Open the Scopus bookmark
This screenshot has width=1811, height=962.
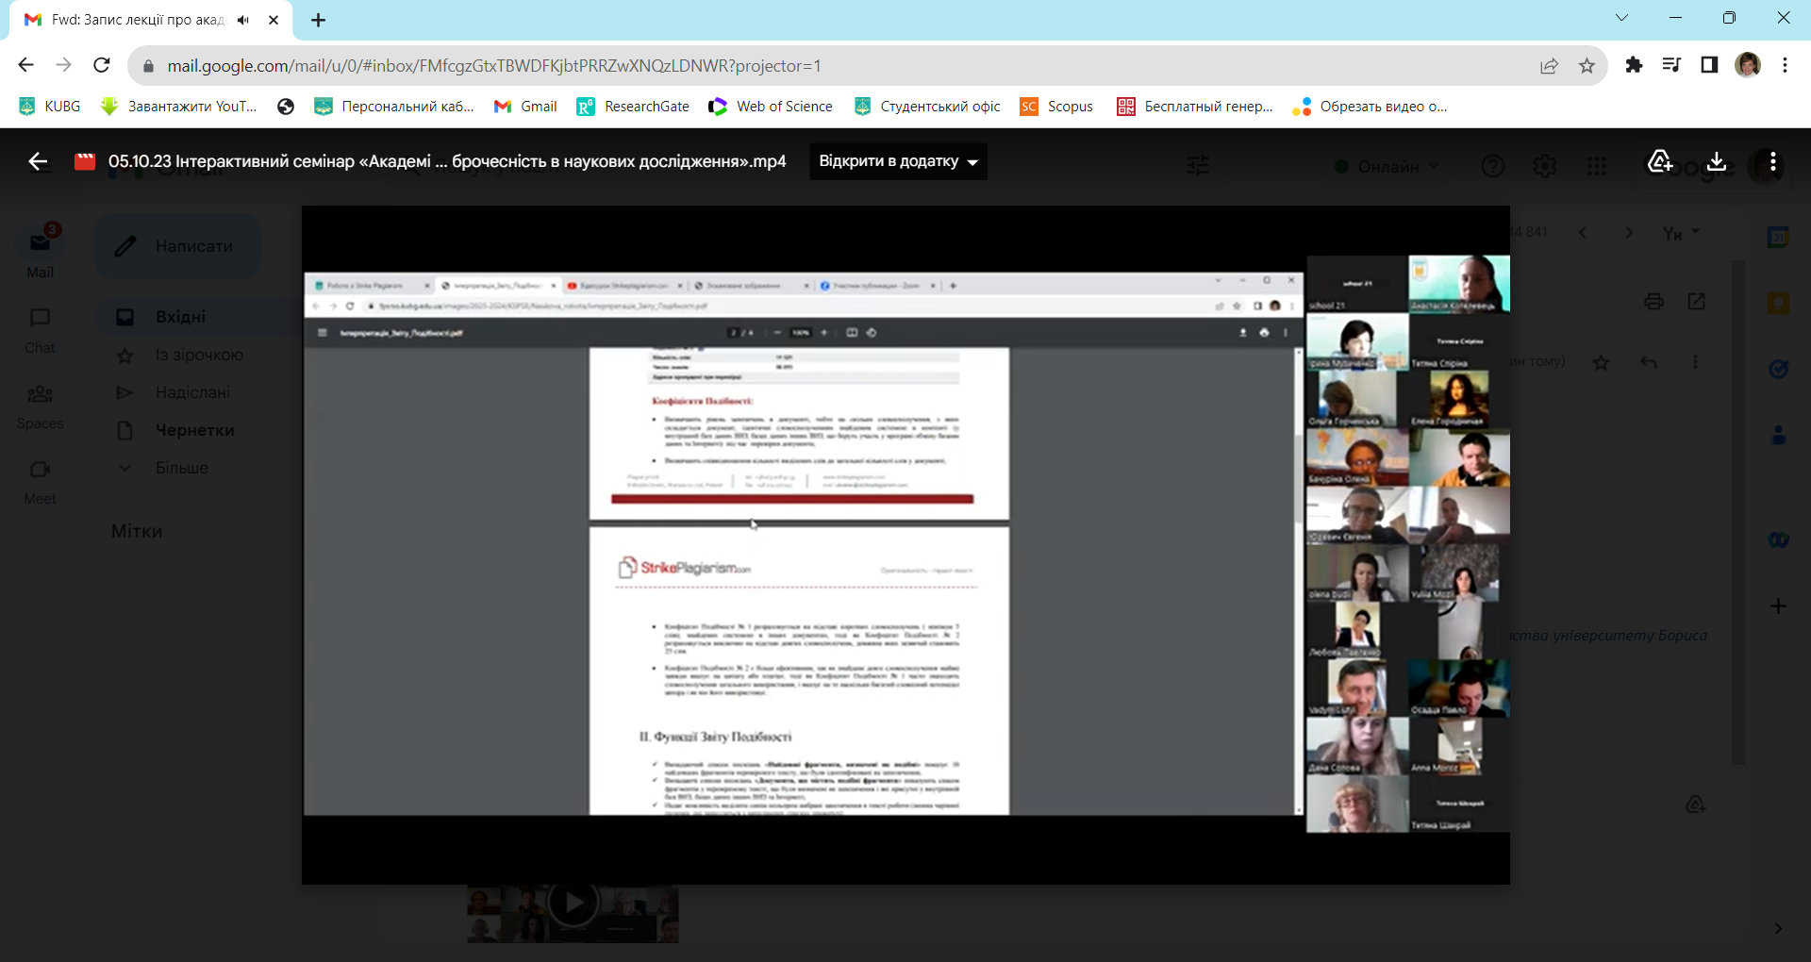tap(1056, 107)
